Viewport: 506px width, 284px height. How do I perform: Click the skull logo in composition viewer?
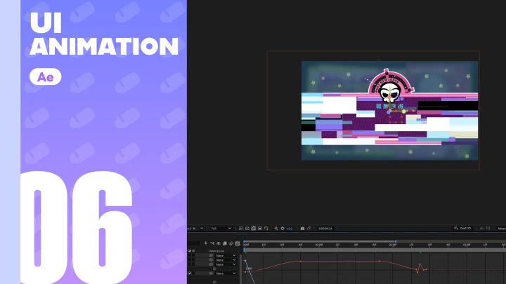(390, 92)
